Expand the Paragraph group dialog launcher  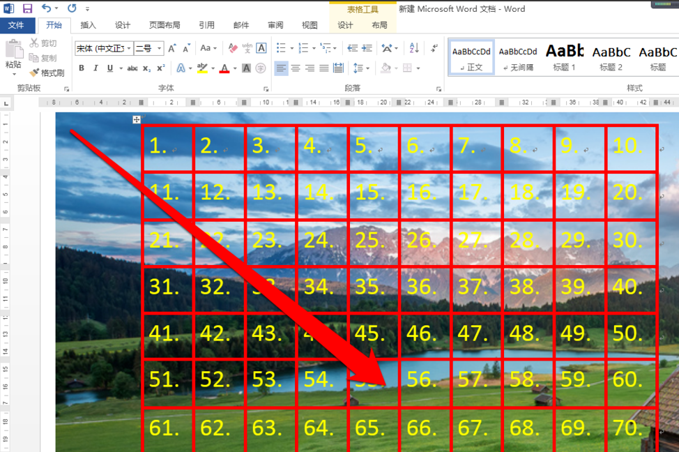438,89
